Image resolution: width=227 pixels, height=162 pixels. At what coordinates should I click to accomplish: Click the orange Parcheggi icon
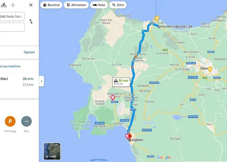(x=10, y=121)
